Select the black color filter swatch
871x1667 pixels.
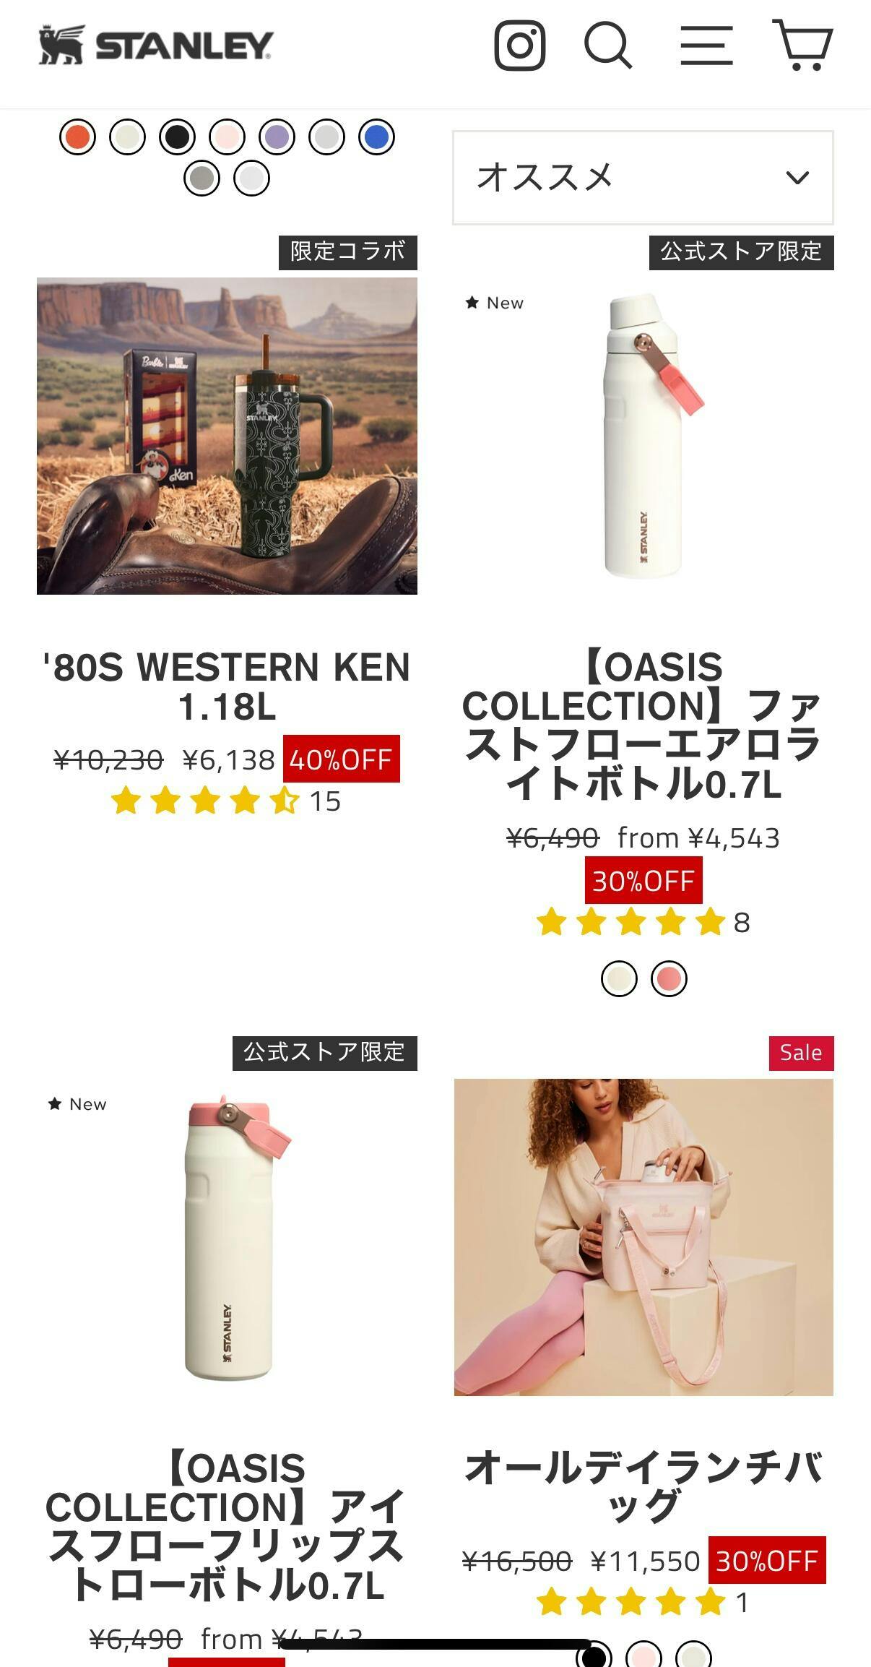[x=177, y=137]
